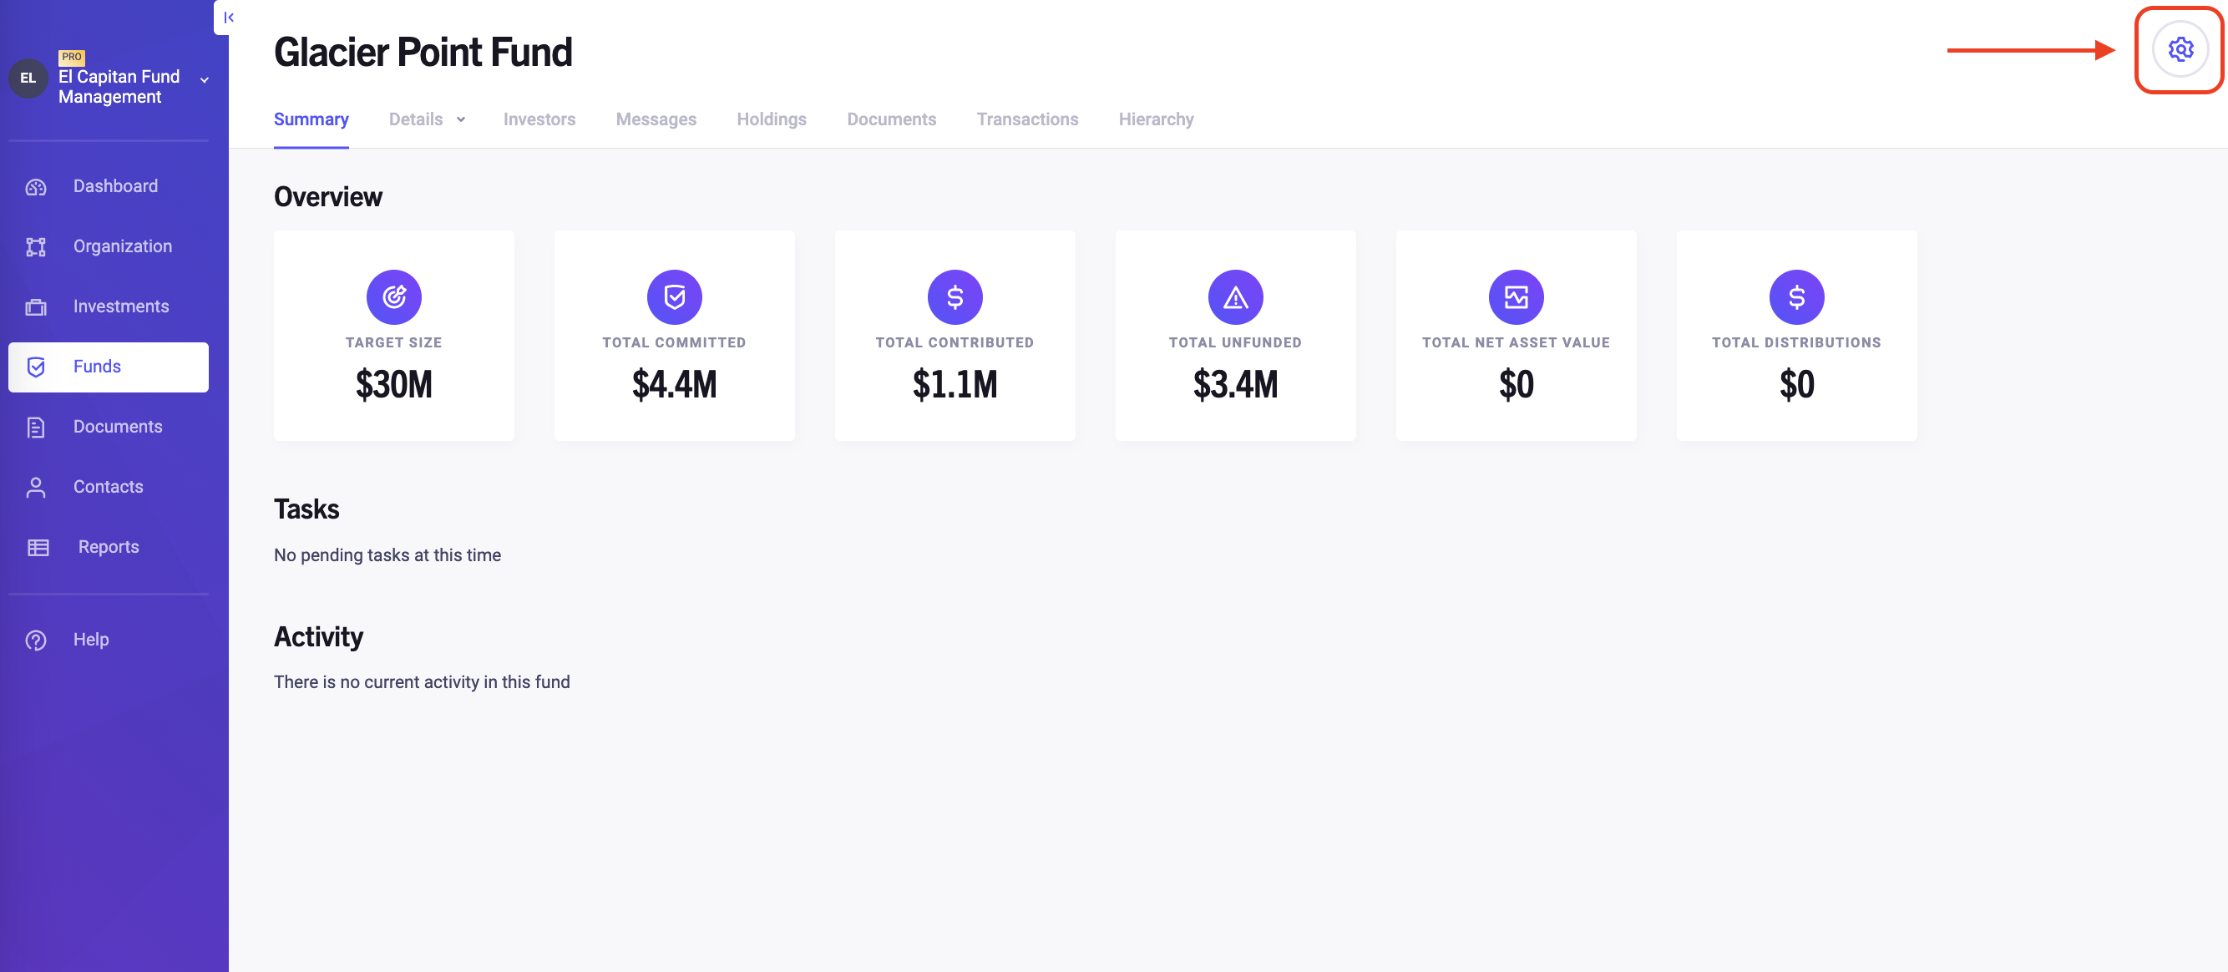This screenshot has width=2228, height=972.
Task: Collapse the sidebar with arrow icon
Action: coord(228,18)
